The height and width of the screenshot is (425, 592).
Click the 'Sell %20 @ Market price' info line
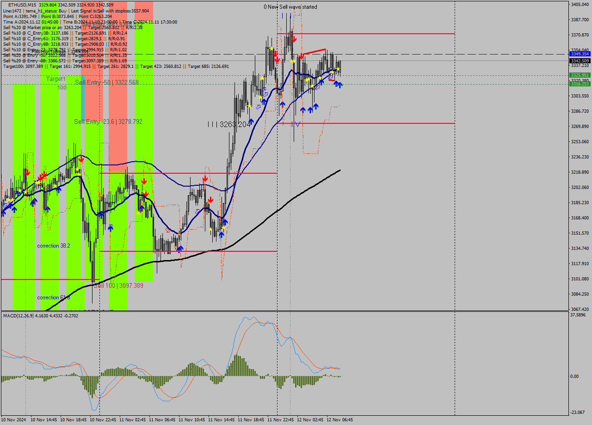(73, 27)
